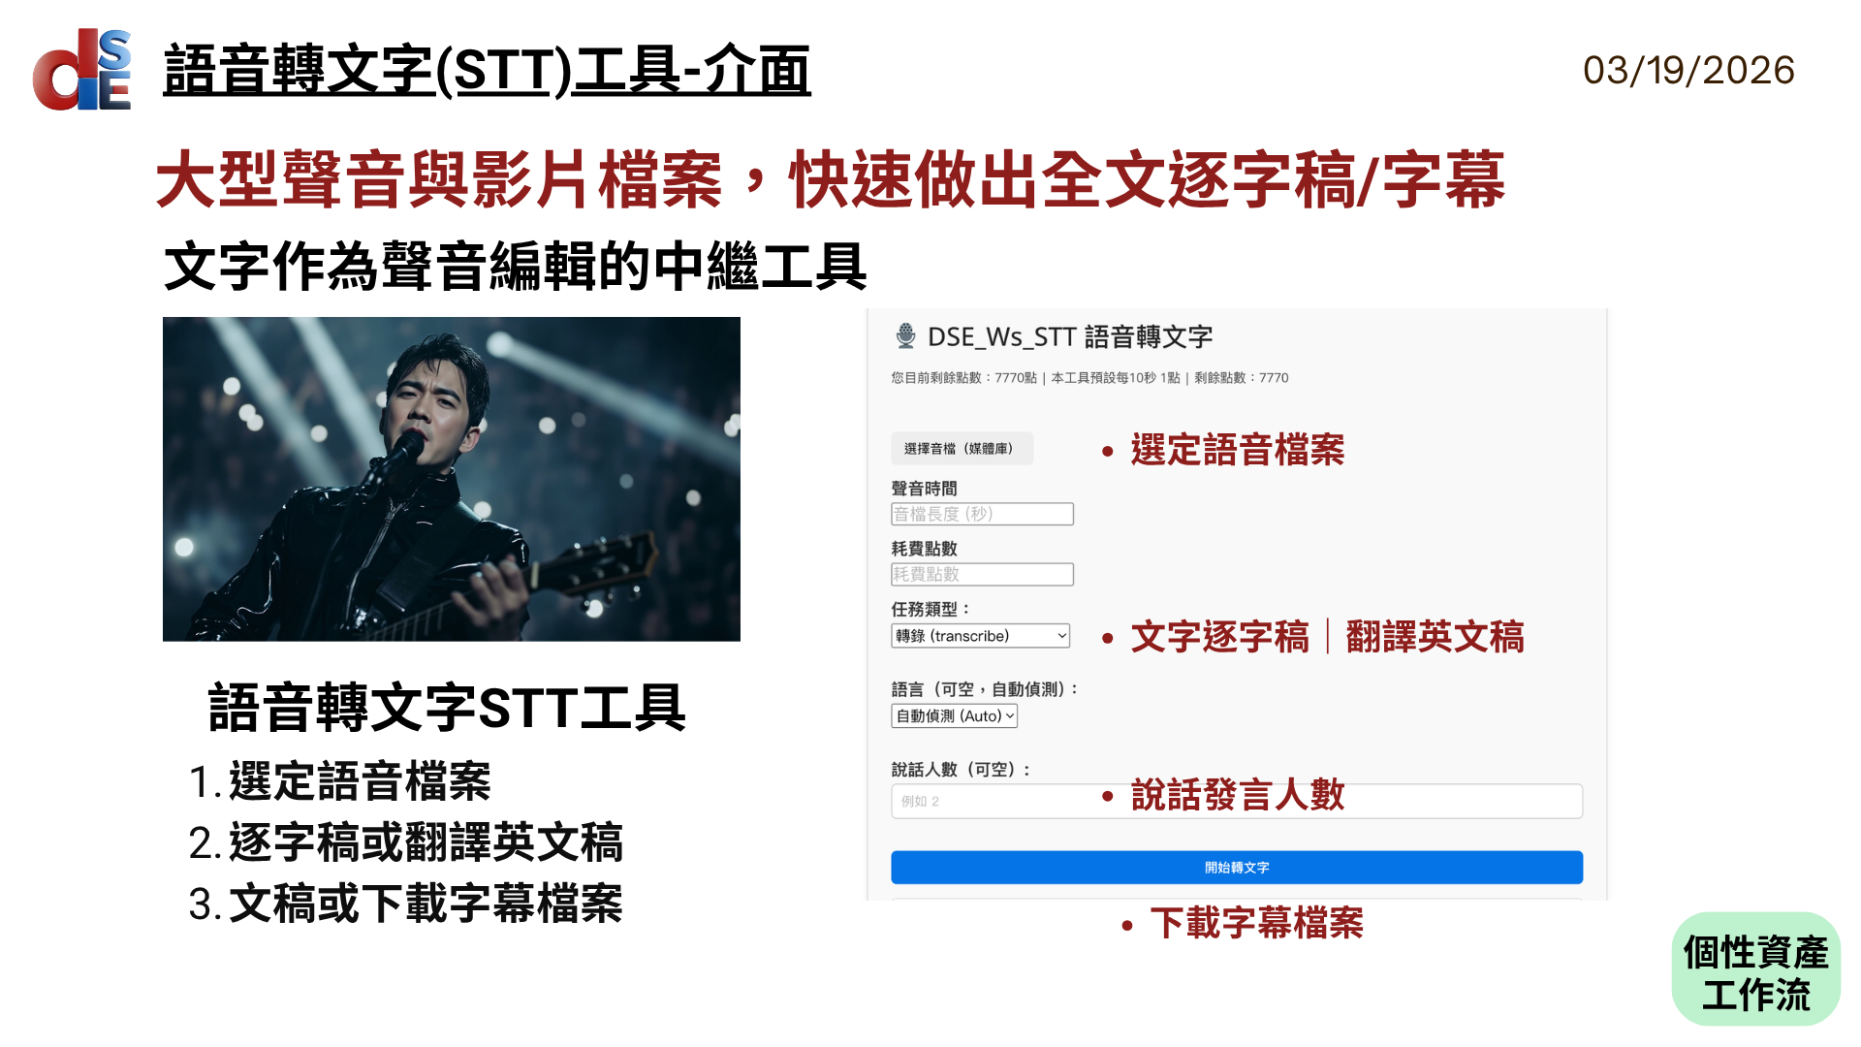Click the 聲音時間 duration input field
Image resolution: width=1861 pixels, height=1047 pixels.
click(x=982, y=514)
